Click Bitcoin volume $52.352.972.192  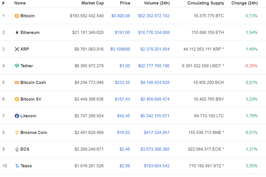(x=154, y=16)
